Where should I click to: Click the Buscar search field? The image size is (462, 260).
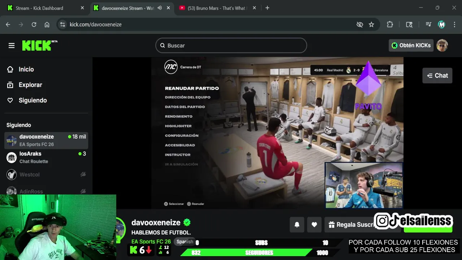click(231, 45)
